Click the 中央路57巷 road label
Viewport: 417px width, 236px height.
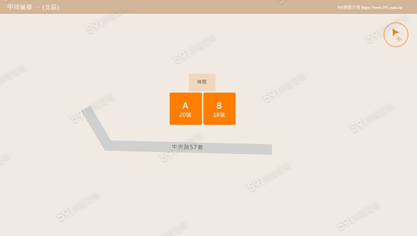[x=187, y=147]
